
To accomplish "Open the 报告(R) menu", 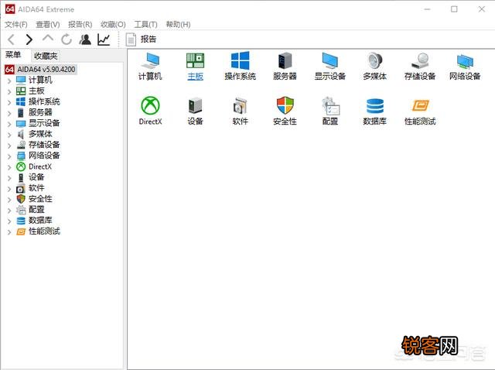I will tap(80, 24).
